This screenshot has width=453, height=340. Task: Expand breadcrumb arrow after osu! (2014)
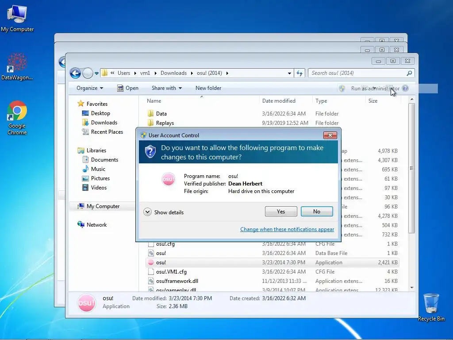(x=227, y=73)
